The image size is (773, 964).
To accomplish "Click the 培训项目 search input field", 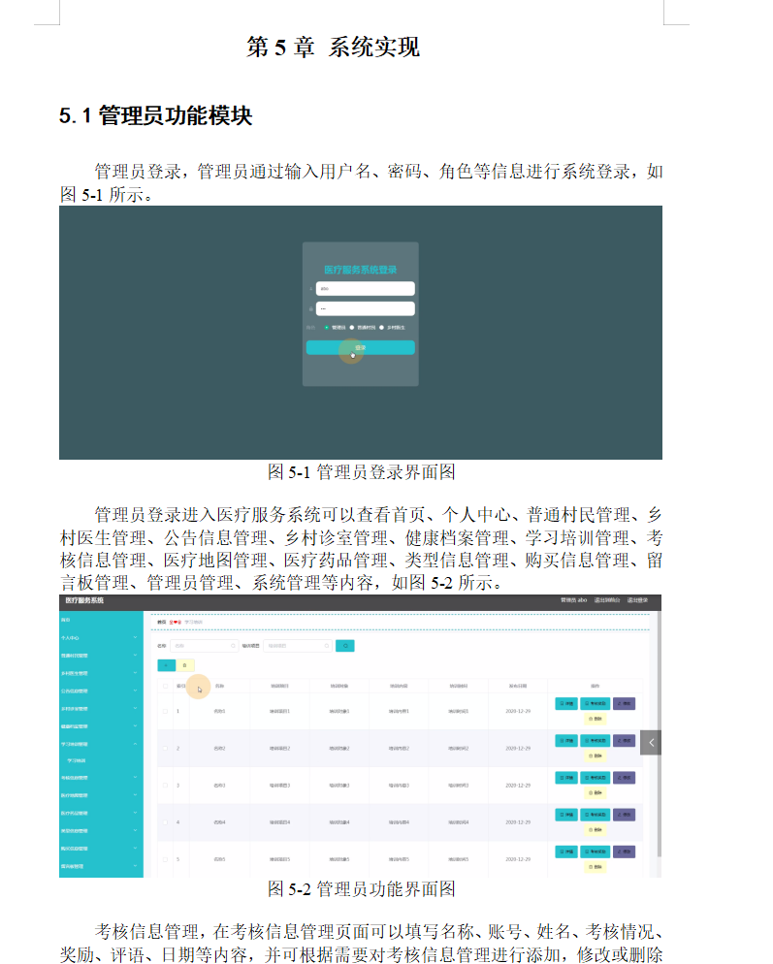I will coord(298,646).
